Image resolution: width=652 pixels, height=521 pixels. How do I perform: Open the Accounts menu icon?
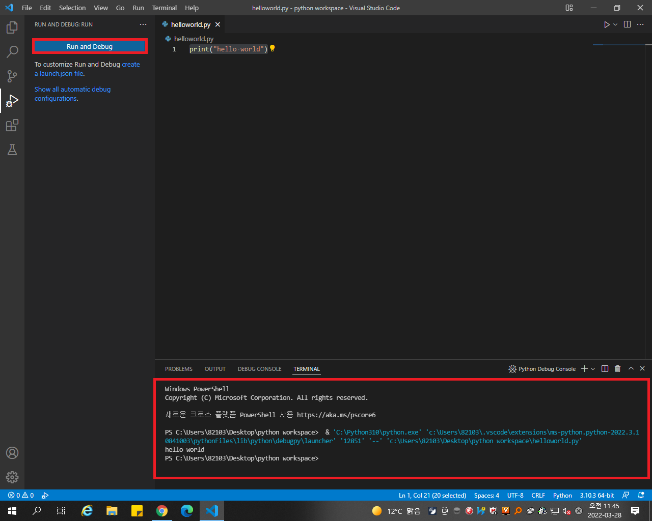(x=12, y=453)
